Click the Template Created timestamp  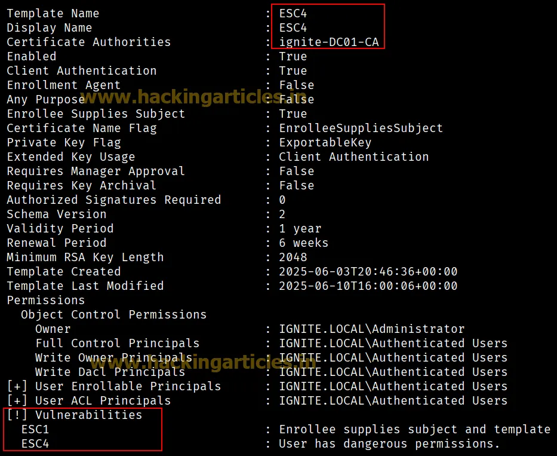click(368, 271)
